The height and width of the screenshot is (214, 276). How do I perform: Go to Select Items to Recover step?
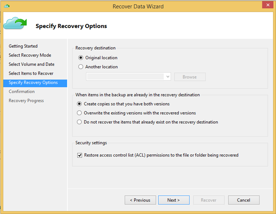click(31, 74)
